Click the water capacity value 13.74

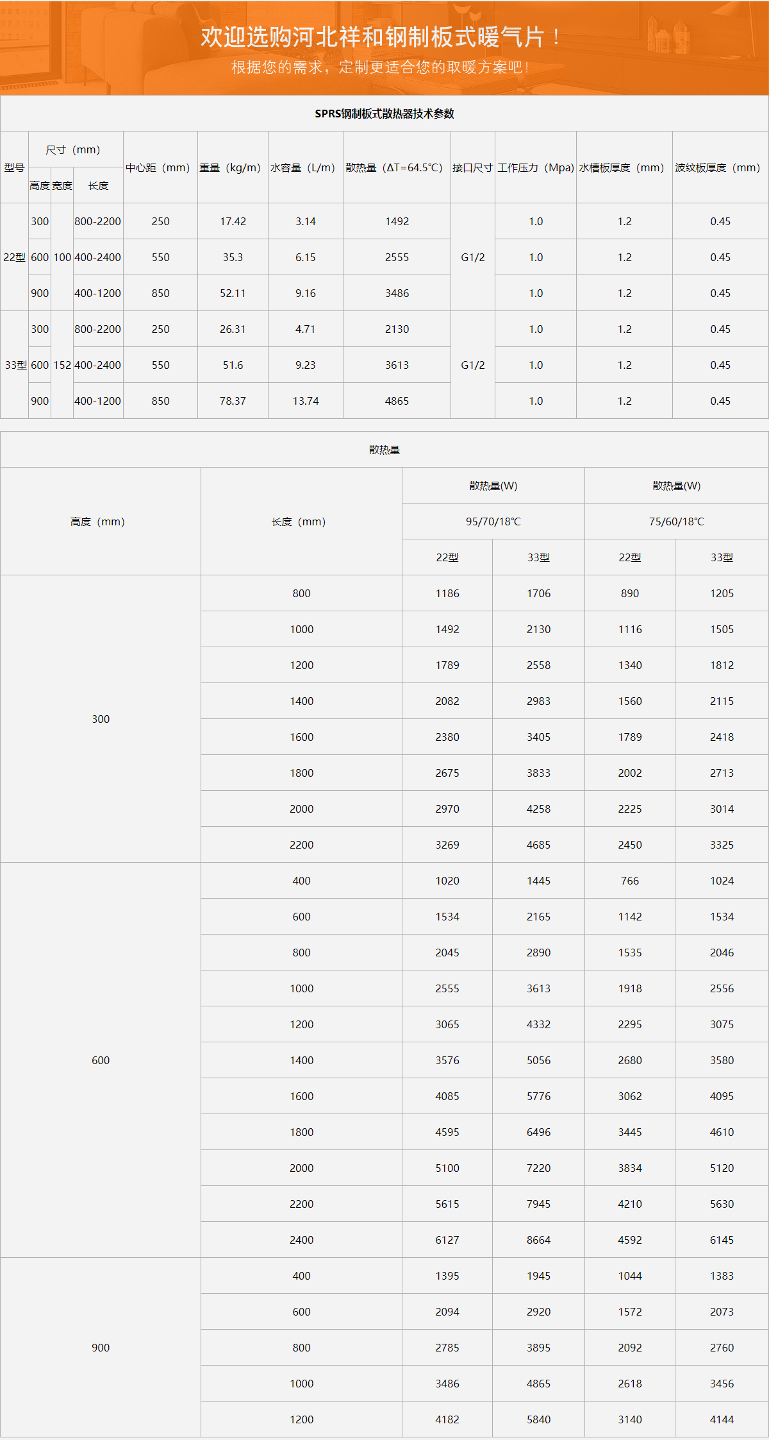pyautogui.click(x=305, y=401)
